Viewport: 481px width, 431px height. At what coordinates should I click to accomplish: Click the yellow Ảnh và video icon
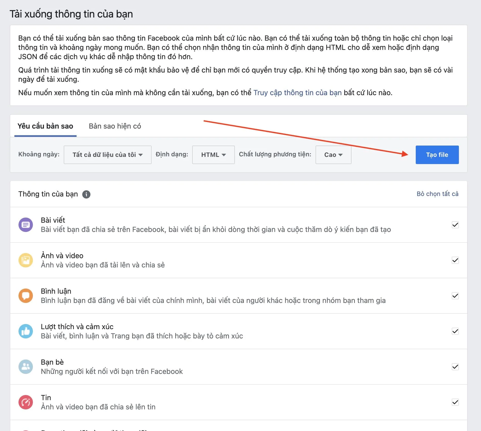[x=26, y=260]
